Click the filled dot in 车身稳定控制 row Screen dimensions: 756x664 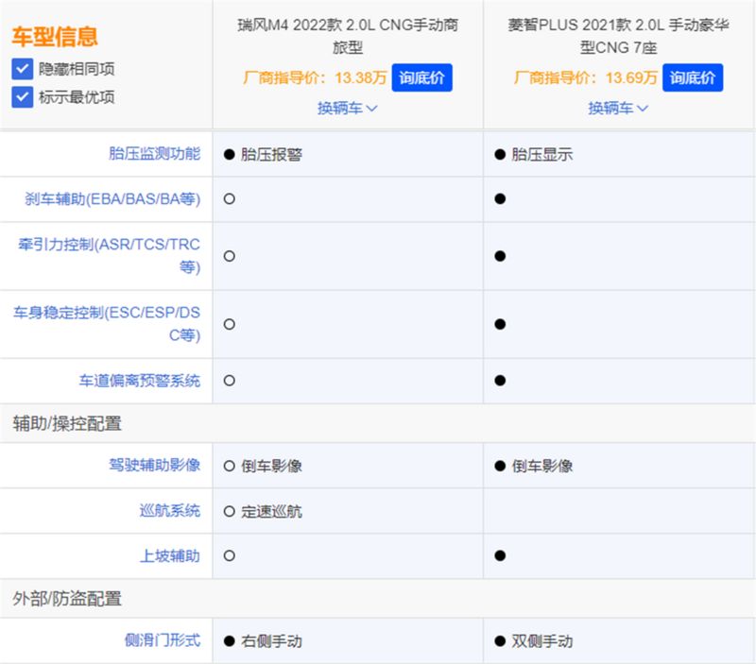coord(500,324)
